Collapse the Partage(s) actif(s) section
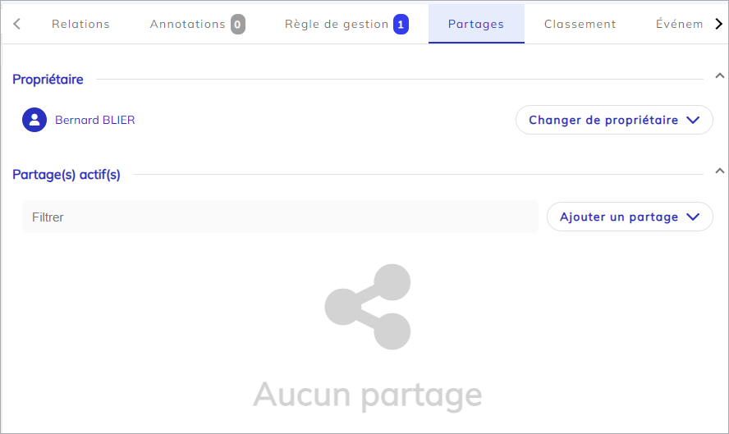 tap(720, 171)
